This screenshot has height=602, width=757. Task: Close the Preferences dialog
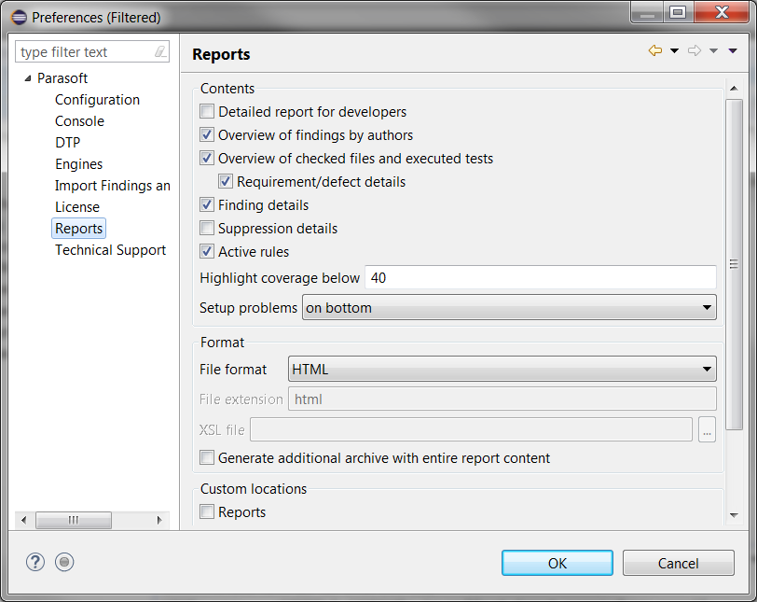coord(722,12)
